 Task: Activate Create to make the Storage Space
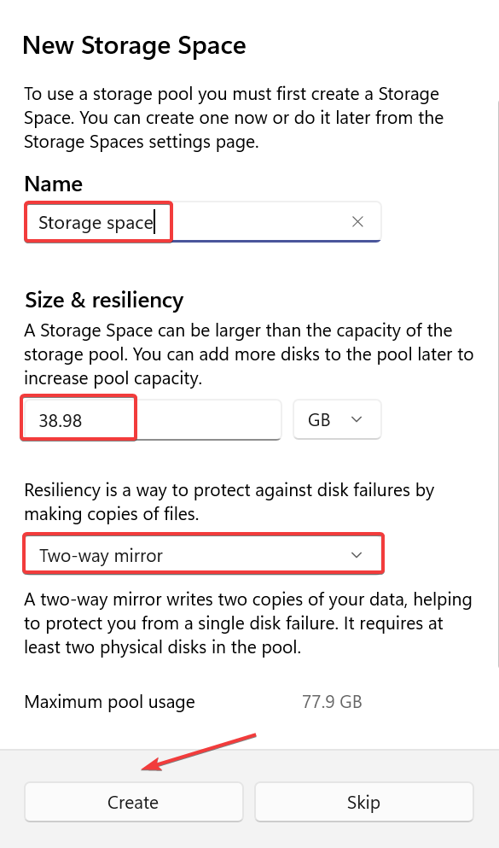click(133, 802)
